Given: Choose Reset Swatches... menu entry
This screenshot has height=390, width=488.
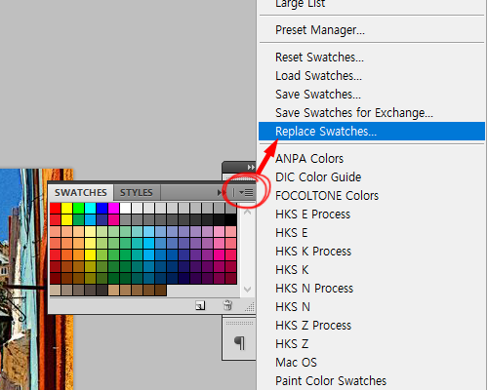Looking at the screenshot, I should (x=319, y=58).
